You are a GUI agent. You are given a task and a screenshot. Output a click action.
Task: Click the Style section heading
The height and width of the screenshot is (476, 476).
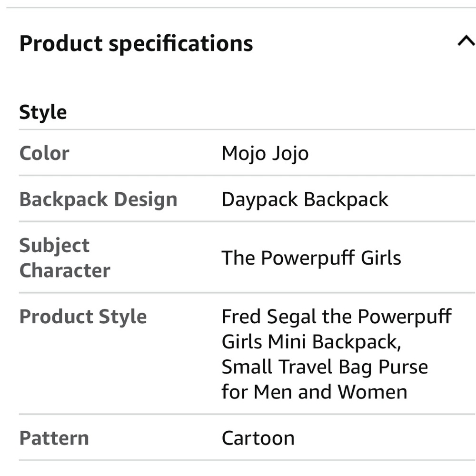click(43, 113)
